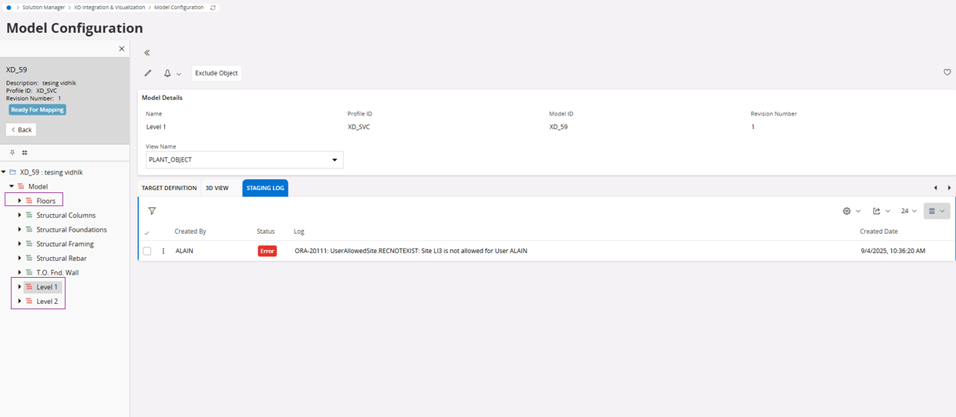The height and width of the screenshot is (417, 956).
Task: Click the Exclude Object button
Action: pyautogui.click(x=216, y=73)
